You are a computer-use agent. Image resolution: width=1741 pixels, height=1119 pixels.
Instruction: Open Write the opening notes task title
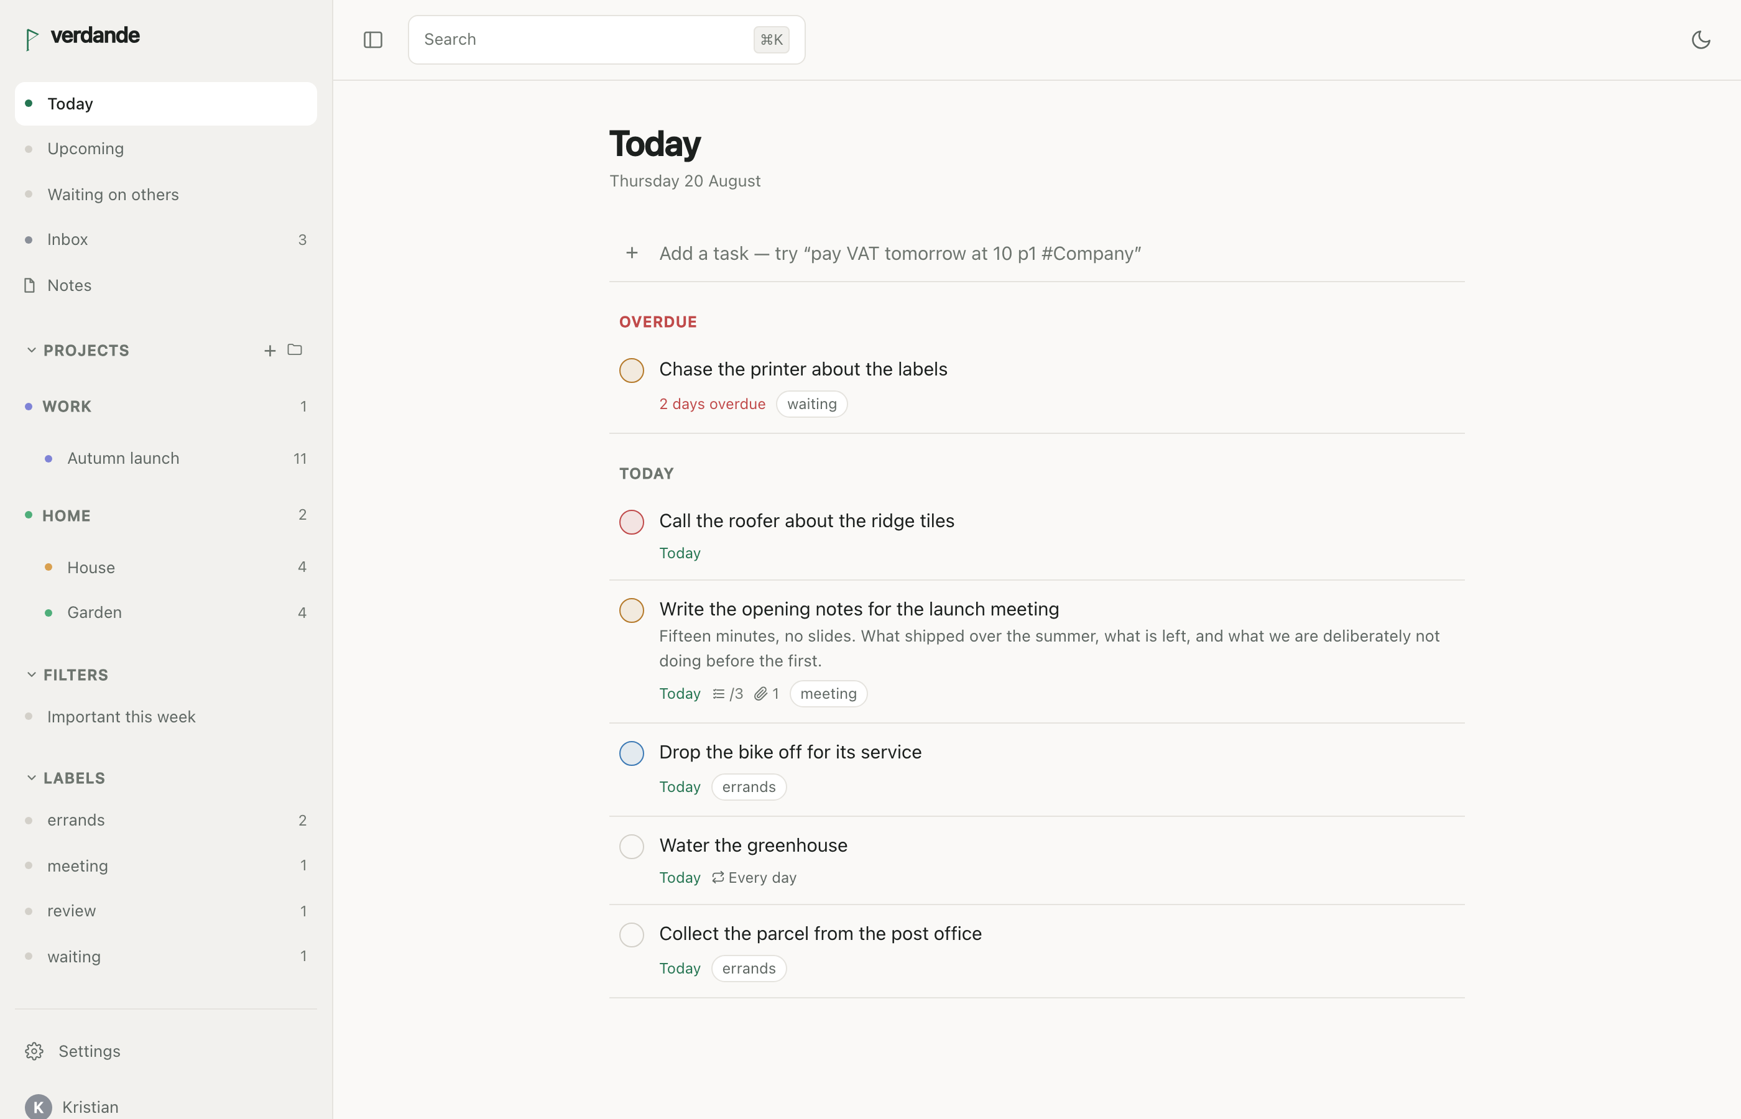tap(859, 609)
